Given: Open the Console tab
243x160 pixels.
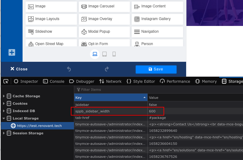Looking at the screenshot, I should coord(53,81).
